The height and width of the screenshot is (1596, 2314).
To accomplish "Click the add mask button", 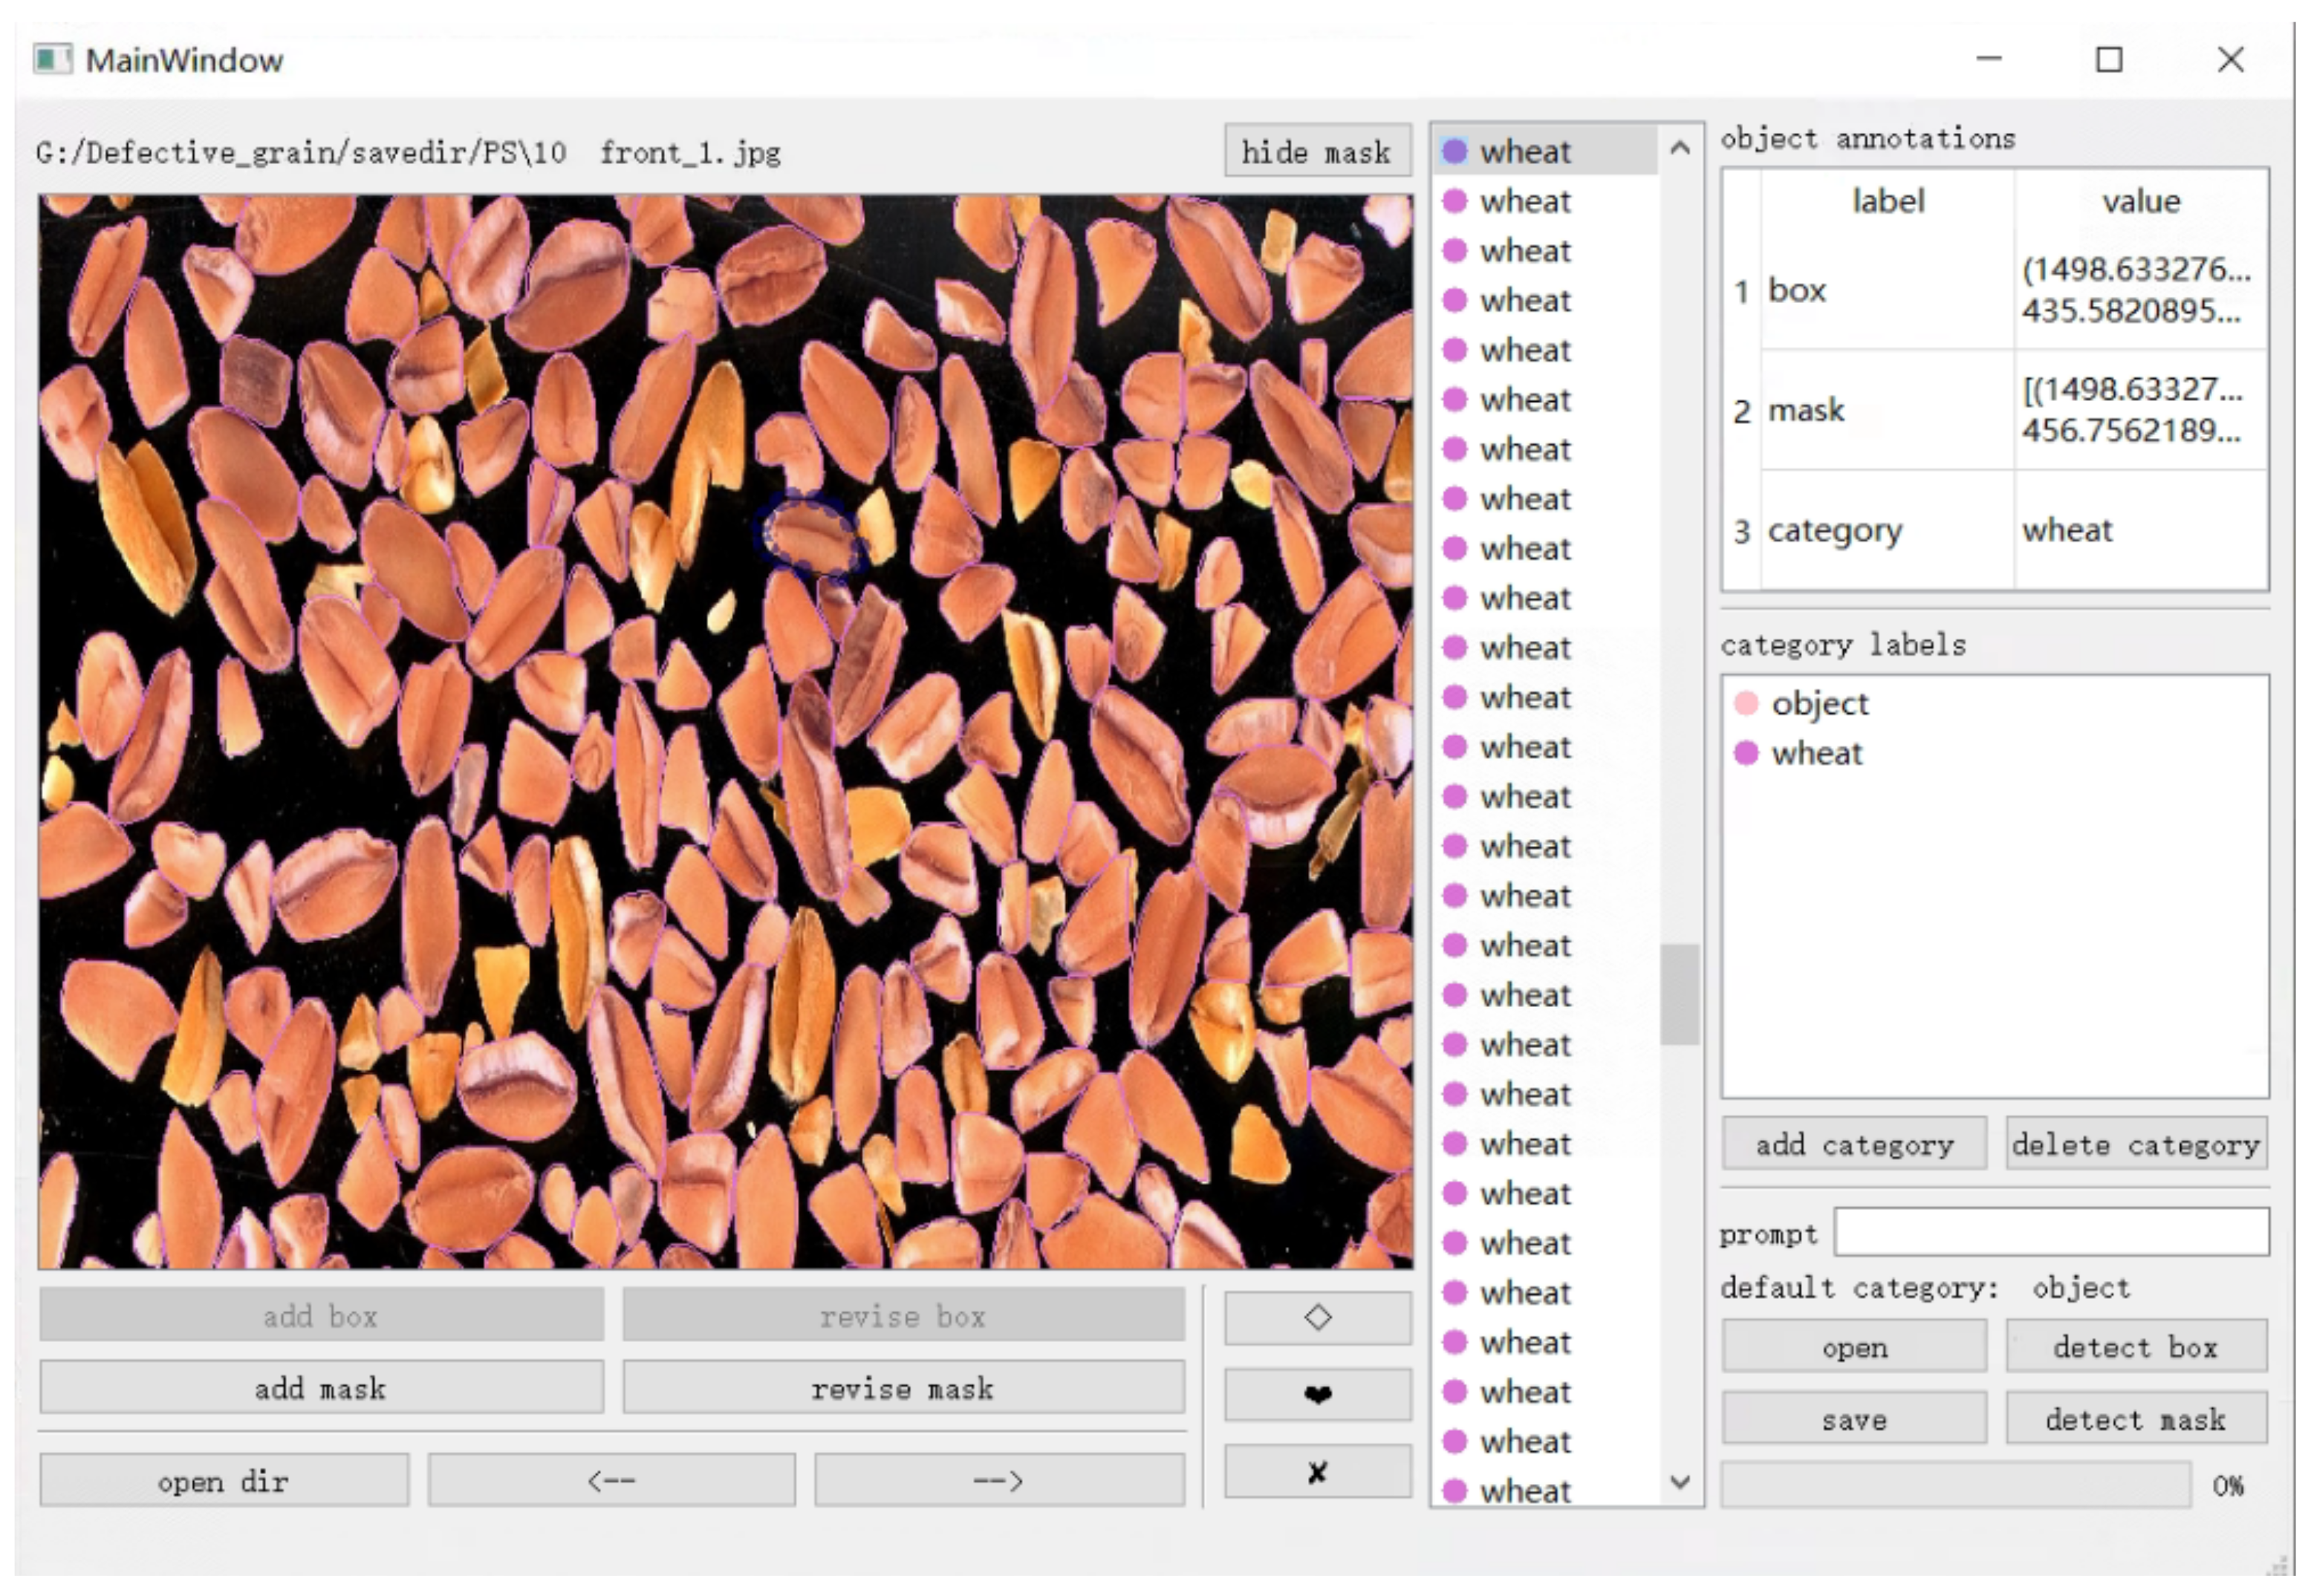I will pyautogui.click(x=321, y=1388).
